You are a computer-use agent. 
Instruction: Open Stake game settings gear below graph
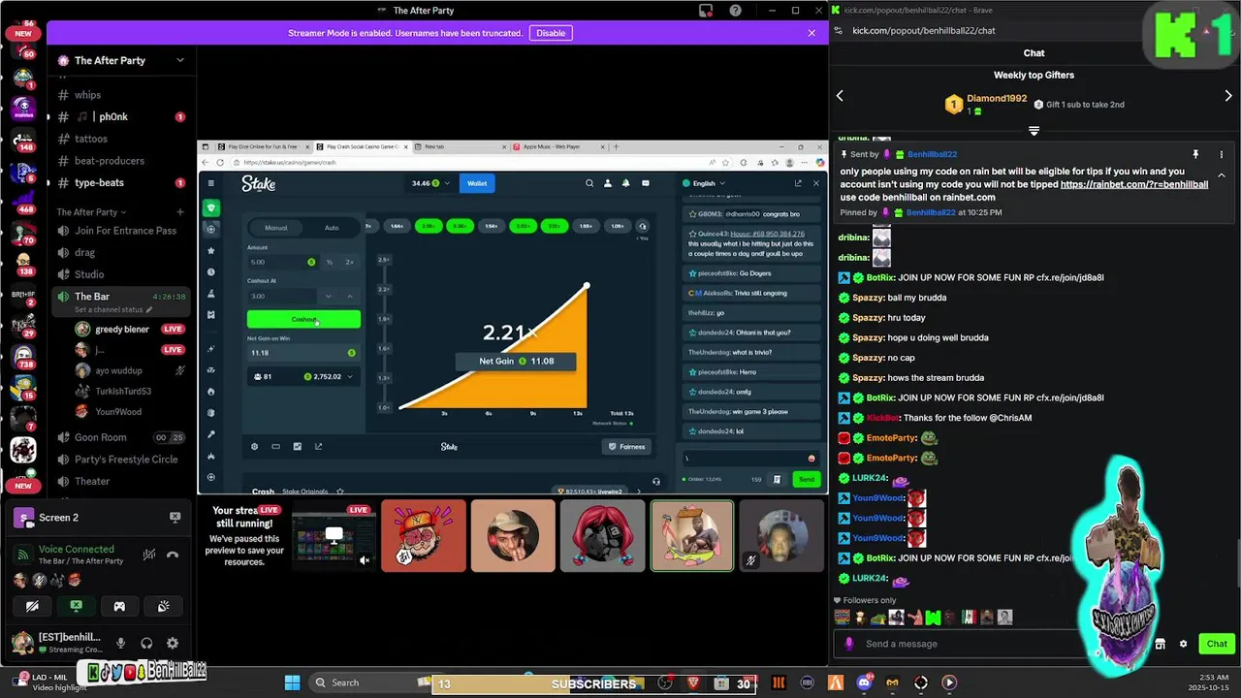pos(255,447)
